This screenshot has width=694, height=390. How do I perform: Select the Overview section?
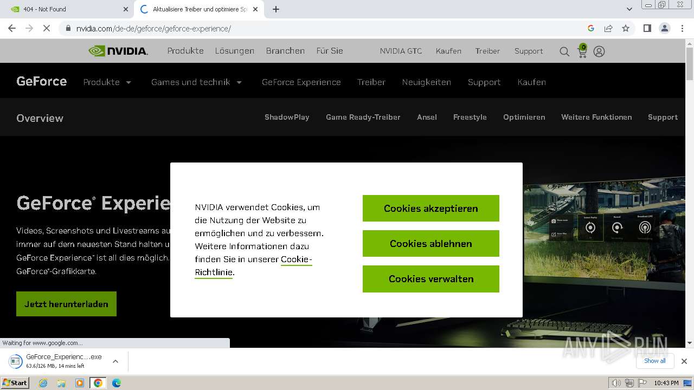coord(40,118)
